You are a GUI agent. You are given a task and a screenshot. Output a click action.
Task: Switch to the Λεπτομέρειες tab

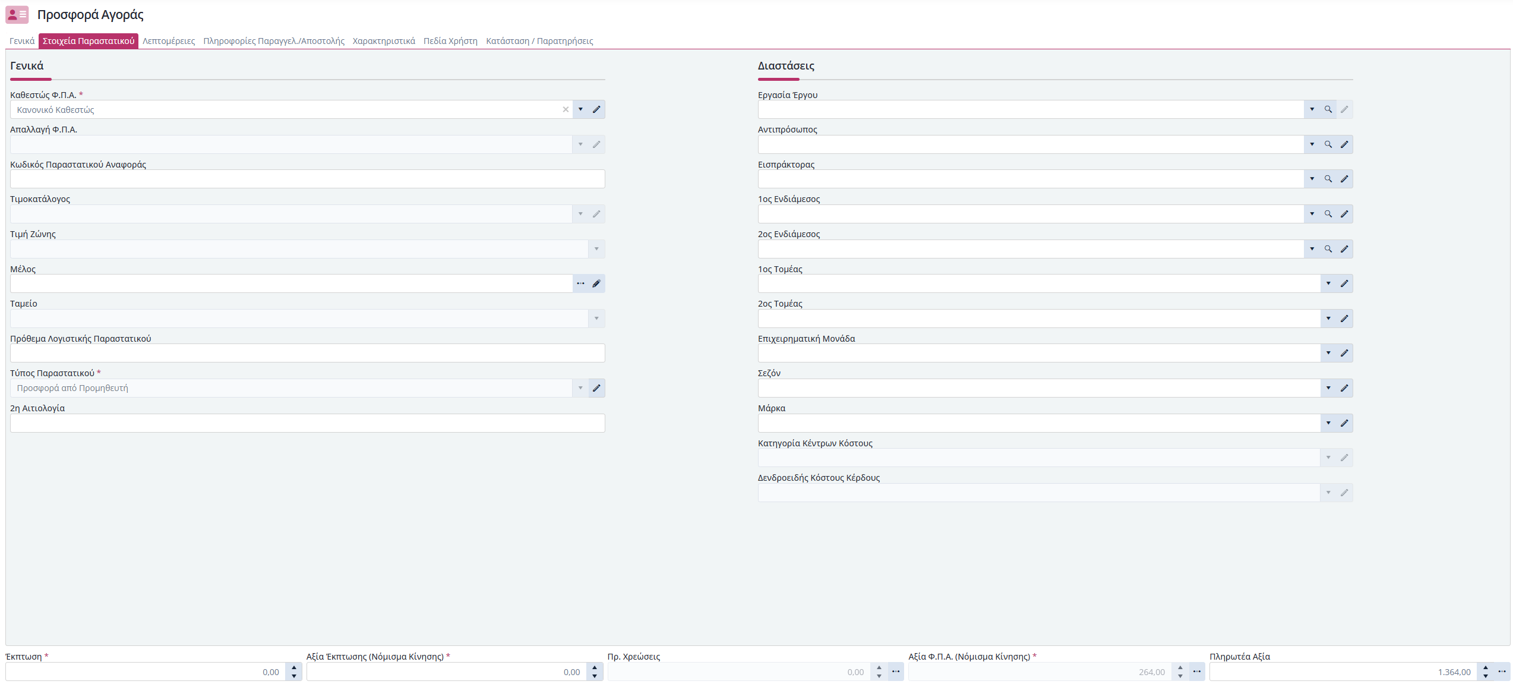pyautogui.click(x=169, y=41)
